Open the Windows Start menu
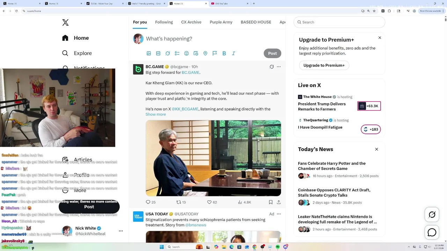447x251 pixels. (161, 247)
